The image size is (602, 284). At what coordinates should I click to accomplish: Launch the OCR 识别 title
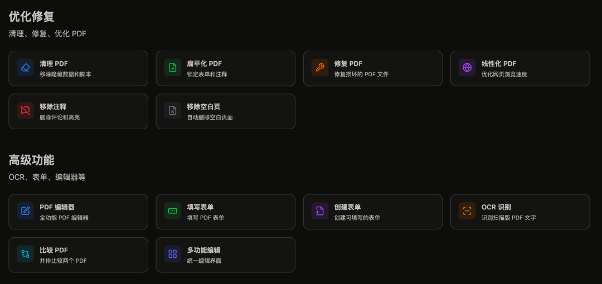point(496,207)
